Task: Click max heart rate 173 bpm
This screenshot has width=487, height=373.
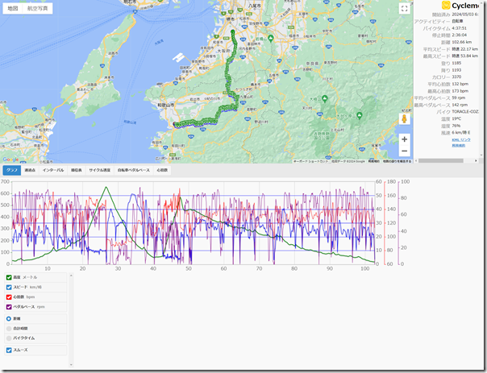Action: 460,91
